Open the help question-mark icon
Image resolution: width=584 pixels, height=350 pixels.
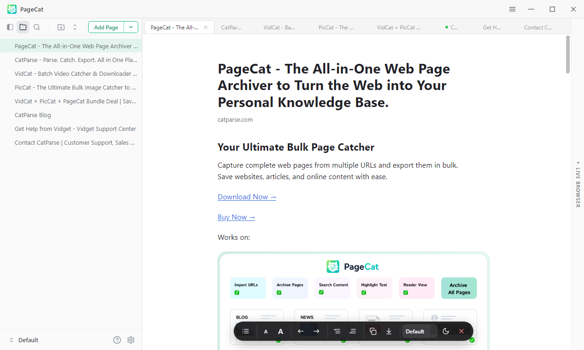point(117,340)
